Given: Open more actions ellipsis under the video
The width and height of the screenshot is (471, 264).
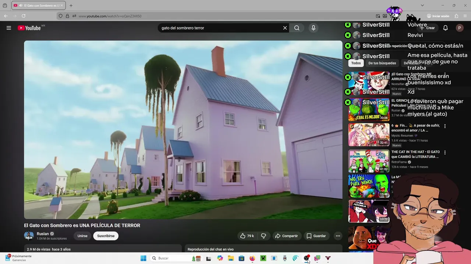Looking at the screenshot, I should click(338, 236).
